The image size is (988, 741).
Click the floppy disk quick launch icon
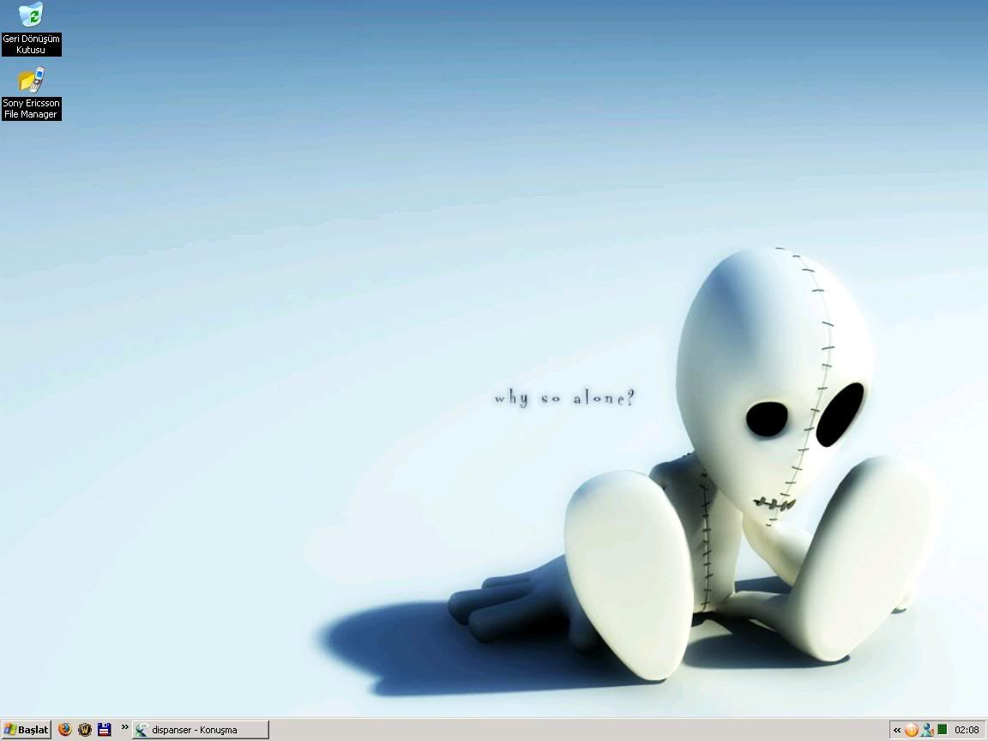(x=105, y=730)
